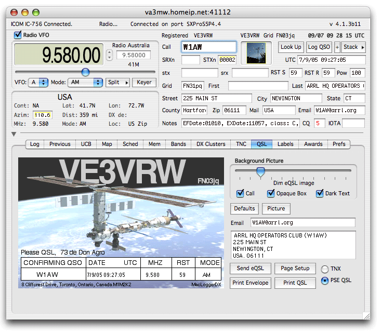Click the green zoom window button
The width and height of the screenshot is (381, 333).
click(36, 12)
